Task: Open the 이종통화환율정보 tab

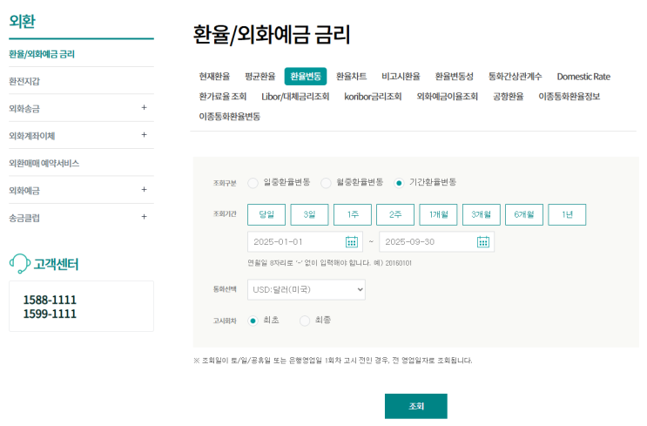Action: coord(569,97)
